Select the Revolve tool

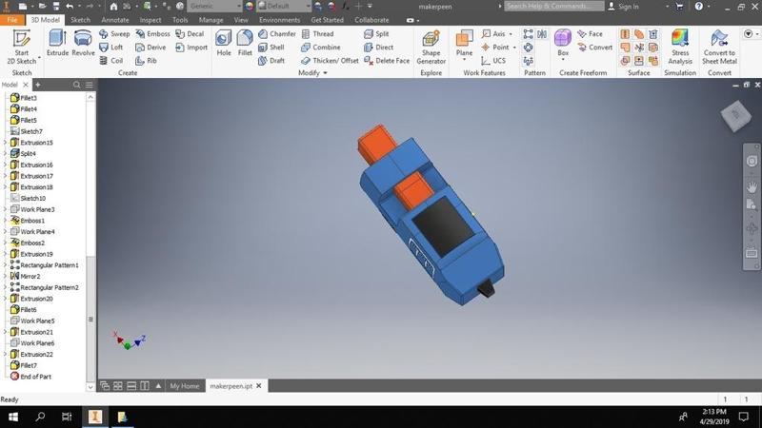83,43
